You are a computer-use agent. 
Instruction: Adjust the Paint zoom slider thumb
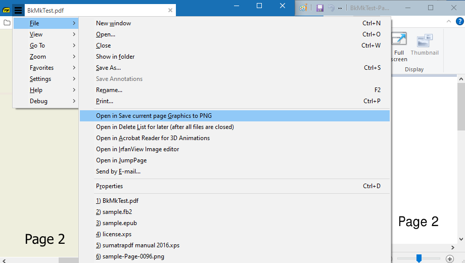(x=418, y=258)
